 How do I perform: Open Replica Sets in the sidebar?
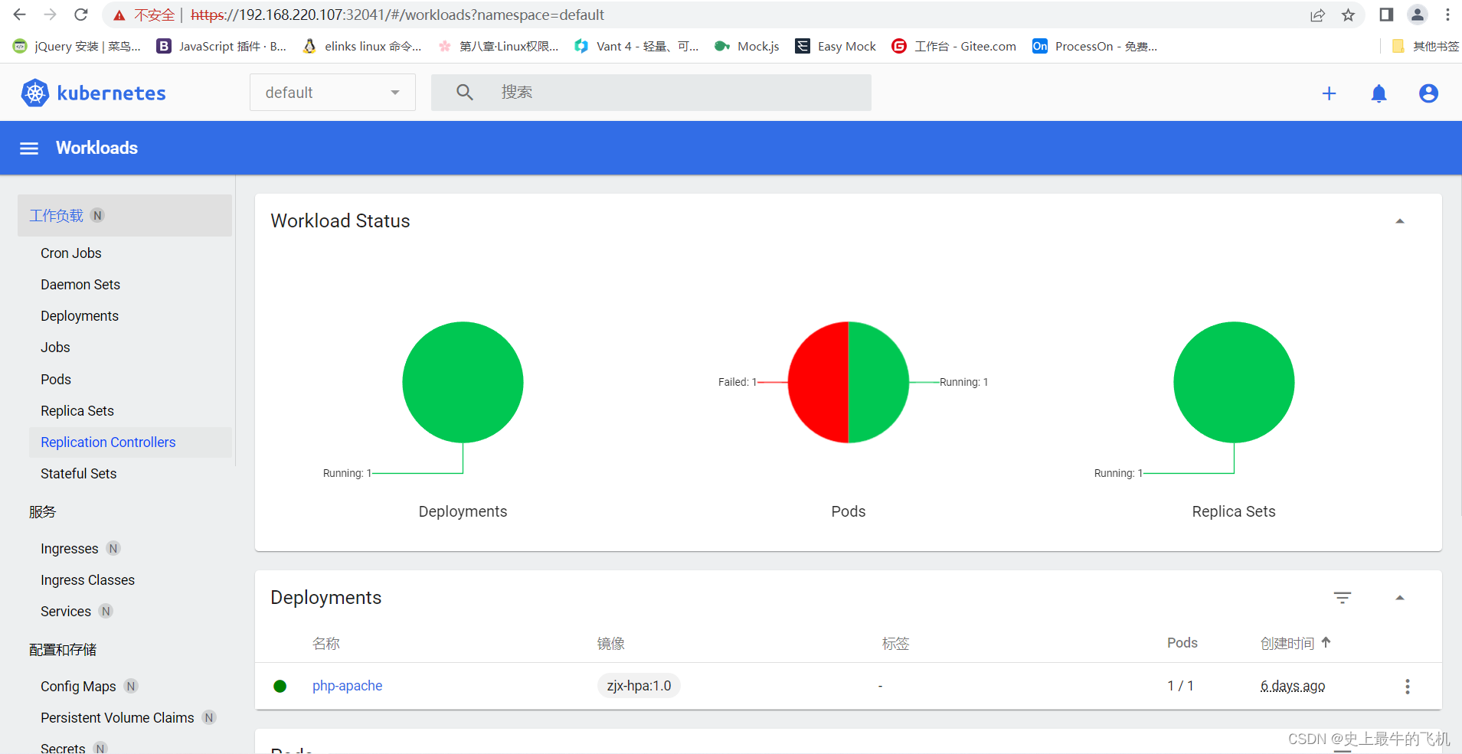(77, 411)
